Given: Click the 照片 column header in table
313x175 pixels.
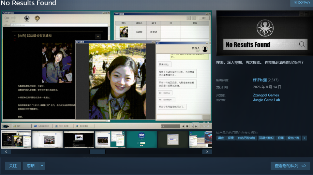Looking at the screenshot, I should pyautogui.click(x=124, y=23).
